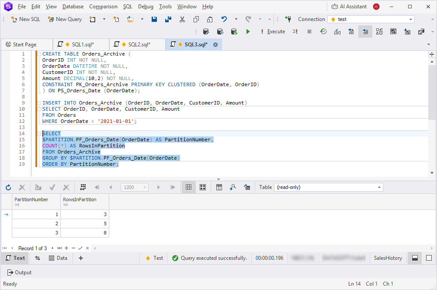437x290 pixels.
Task: Click the RowsInPartition column header
Action: pyautogui.click(x=80, y=199)
